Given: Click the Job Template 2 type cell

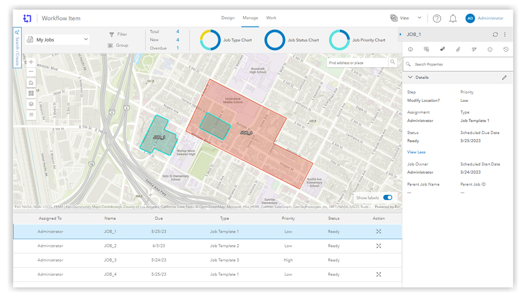Looking at the screenshot, I should click(224, 246).
